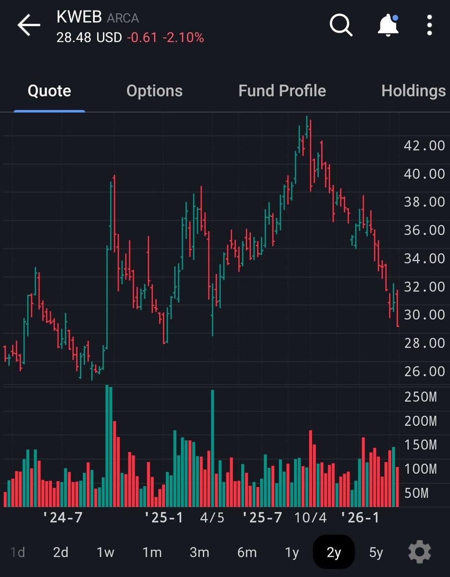Tap the 50M volume axis label

(x=416, y=493)
